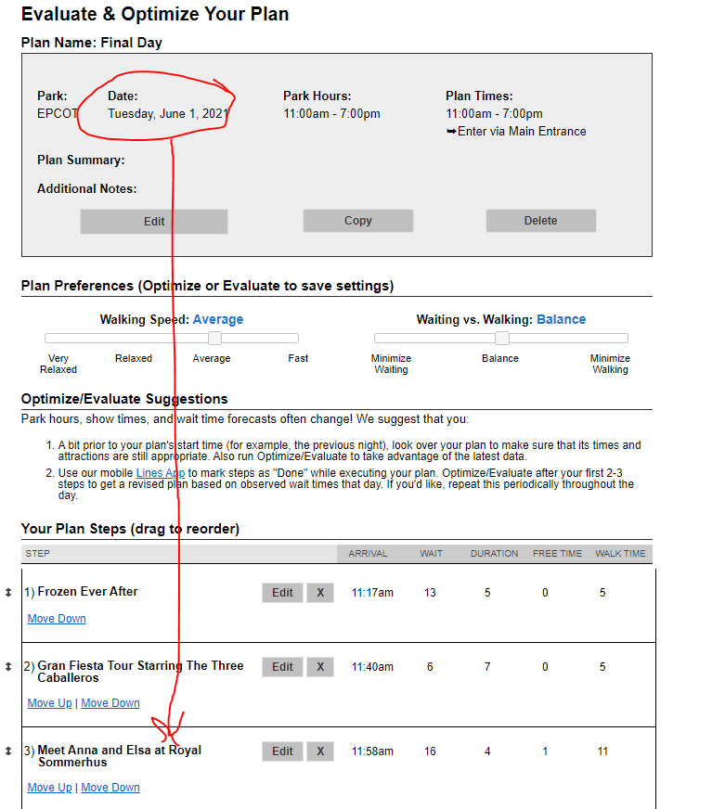
Task: Click the blue Balance value text
Action: pos(562,319)
